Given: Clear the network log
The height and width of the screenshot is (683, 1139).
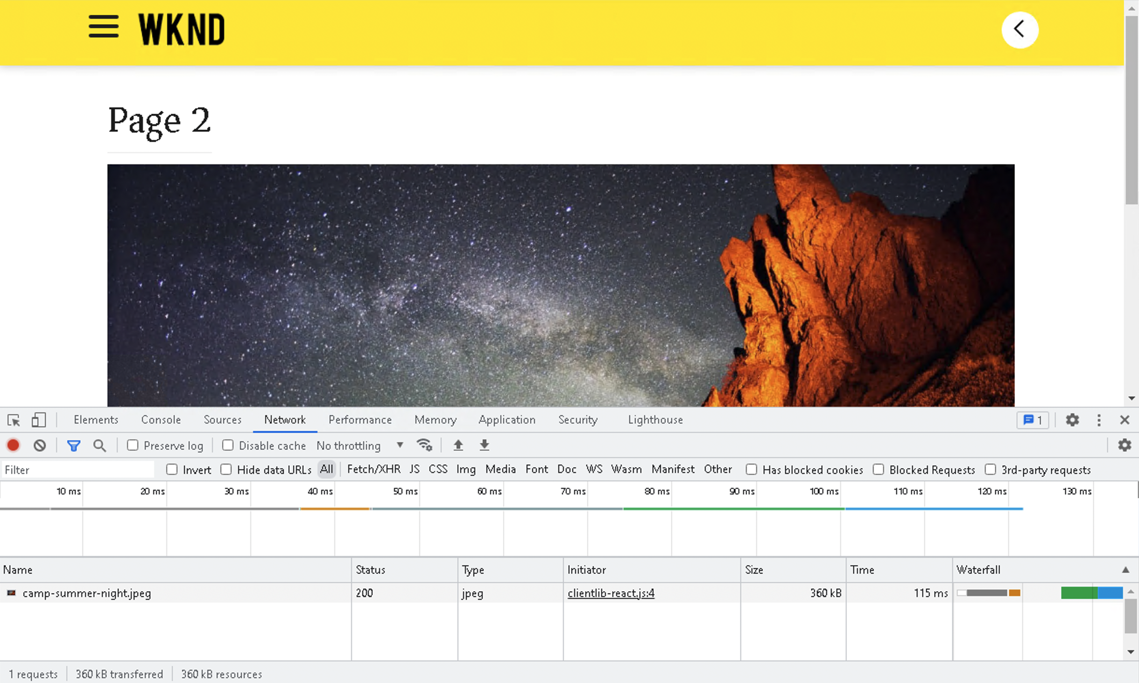Looking at the screenshot, I should [x=40, y=446].
